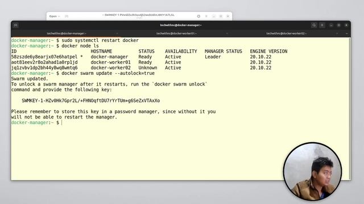Click the 'Unknown' status for docker-worker02

pos(148,68)
